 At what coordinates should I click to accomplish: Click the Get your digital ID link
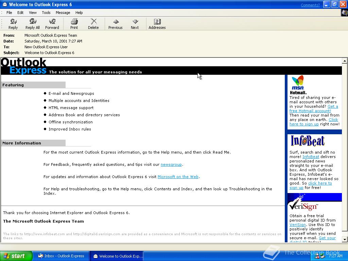(x=327, y=238)
